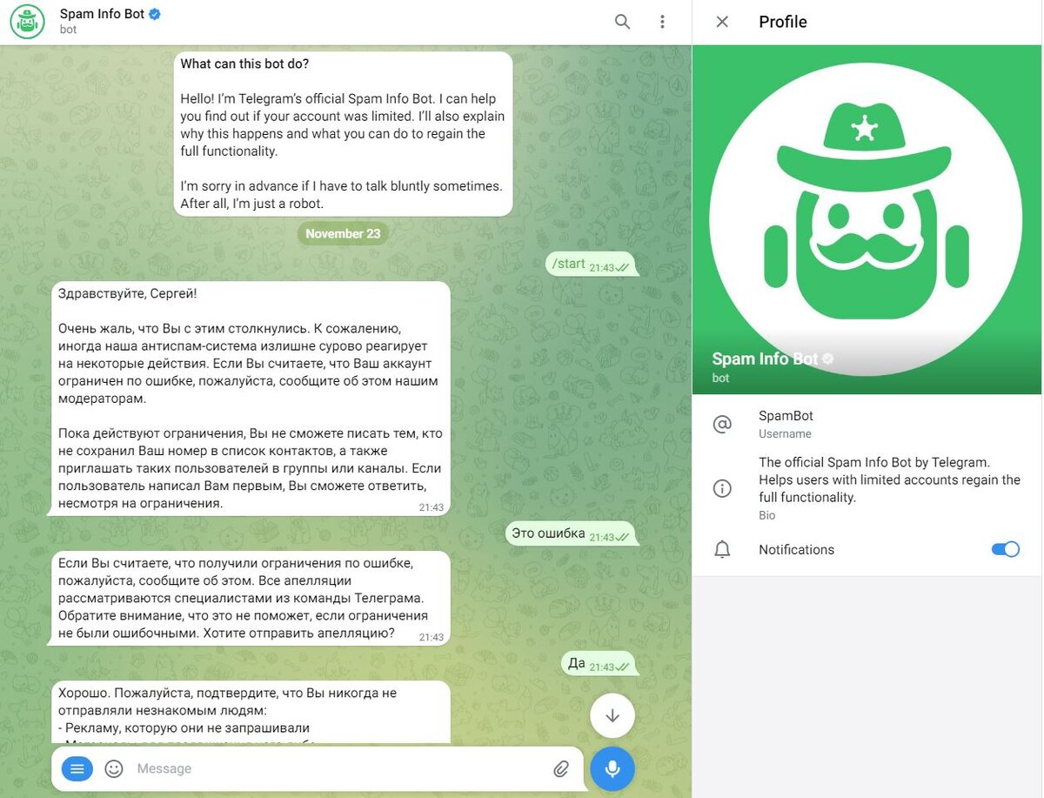Click message starting 'Хорошо. Пожалуйста, подтвердите'

coord(251,712)
